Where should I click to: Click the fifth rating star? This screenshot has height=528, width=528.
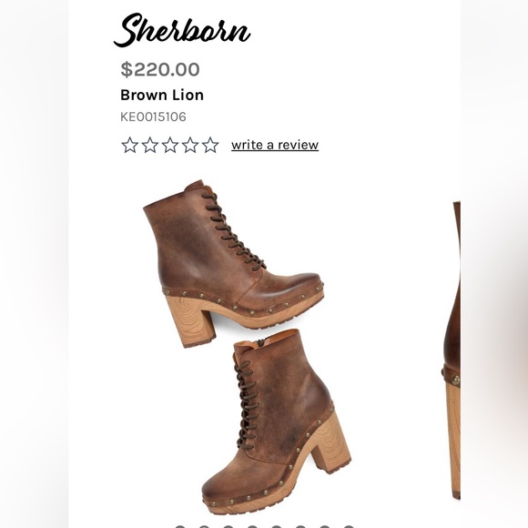click(x=211, y=145)
